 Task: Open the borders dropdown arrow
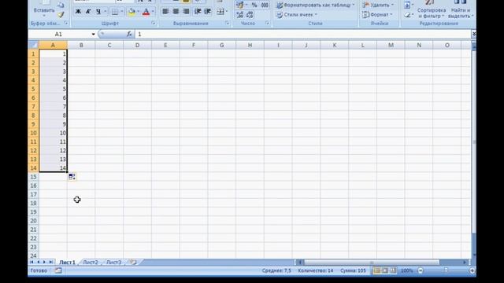click(x=122, y=12)
